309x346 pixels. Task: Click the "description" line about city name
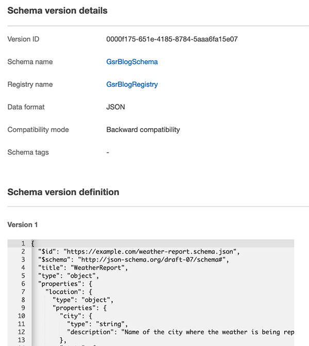pos(180,332)
